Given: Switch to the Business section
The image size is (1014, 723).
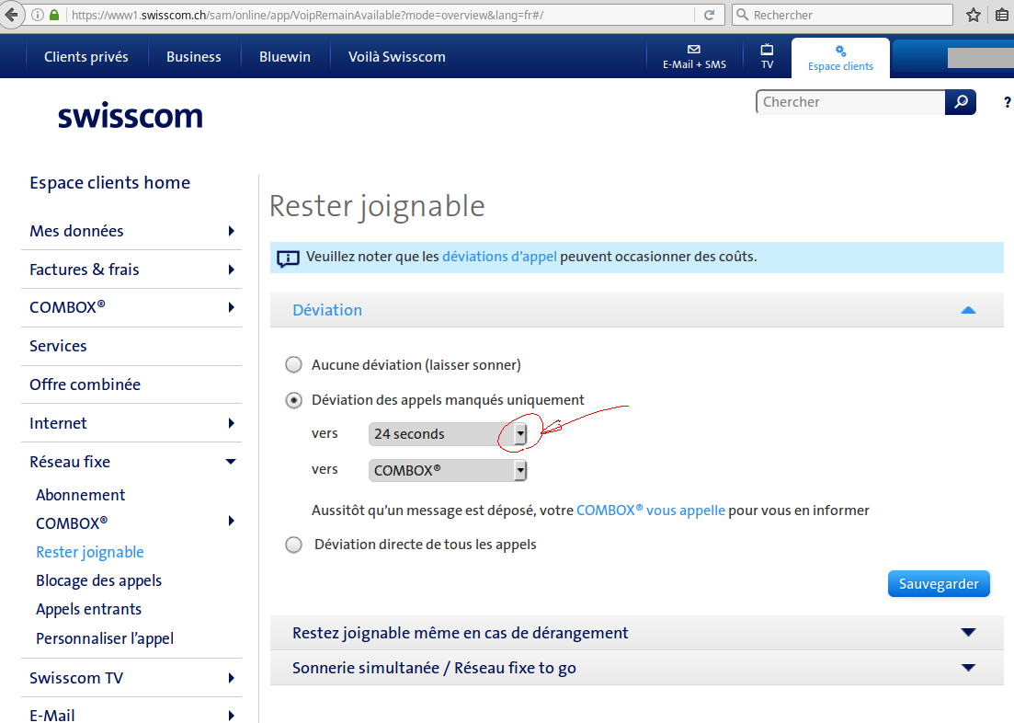Looking at the screenshot, I should click(x=193, y=56).
